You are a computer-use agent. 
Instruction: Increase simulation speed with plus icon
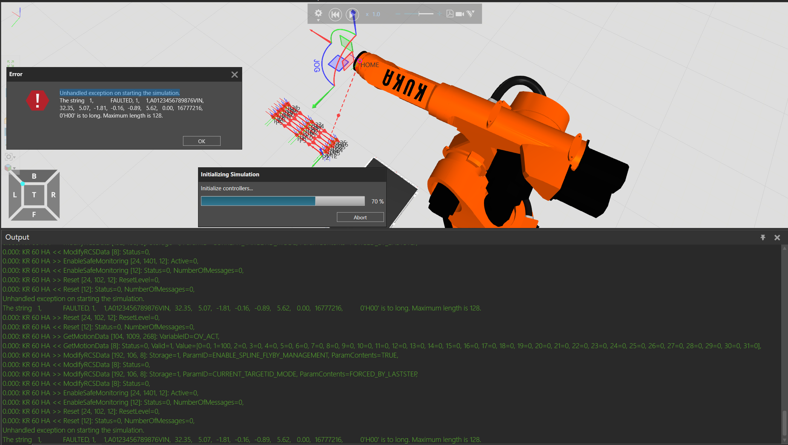pyautogui.click(x=439, y=14)
